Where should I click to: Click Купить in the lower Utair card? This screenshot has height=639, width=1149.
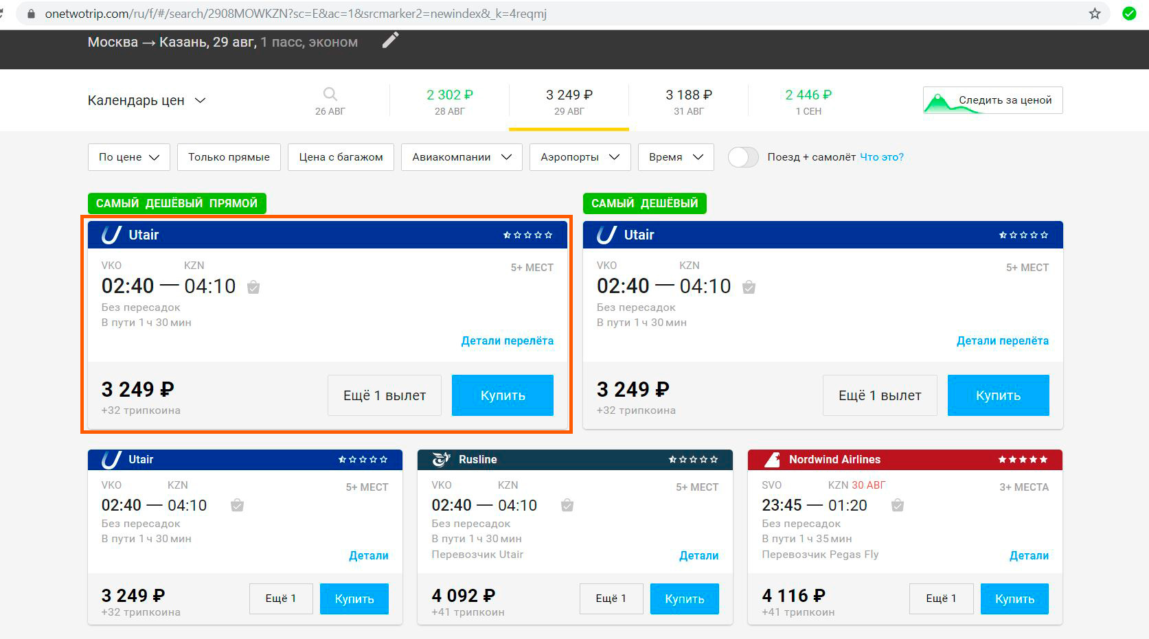pyautogui.click(x=354, y=599)
